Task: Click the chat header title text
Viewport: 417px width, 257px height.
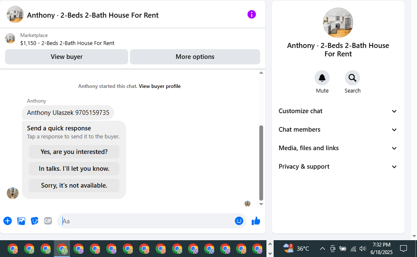Action: tap(93, 16)
